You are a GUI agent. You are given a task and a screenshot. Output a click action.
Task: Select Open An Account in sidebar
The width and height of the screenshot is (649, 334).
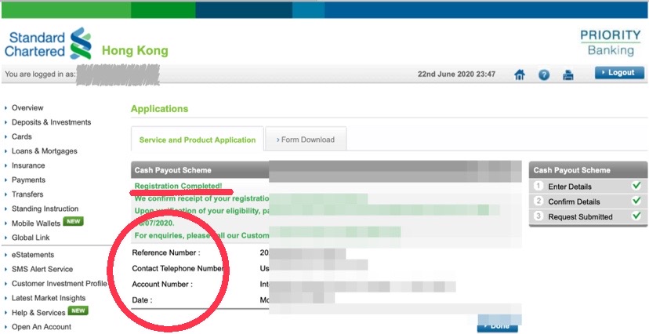[x=41, y=326]
